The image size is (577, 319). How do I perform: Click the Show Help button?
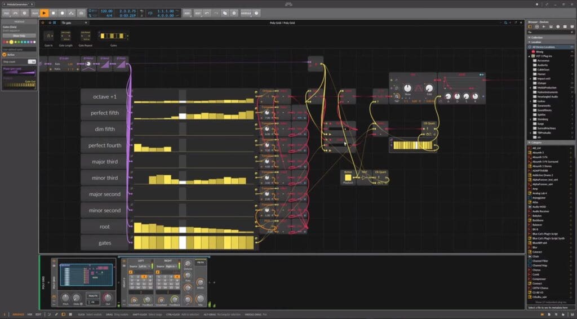coord(19,36)
